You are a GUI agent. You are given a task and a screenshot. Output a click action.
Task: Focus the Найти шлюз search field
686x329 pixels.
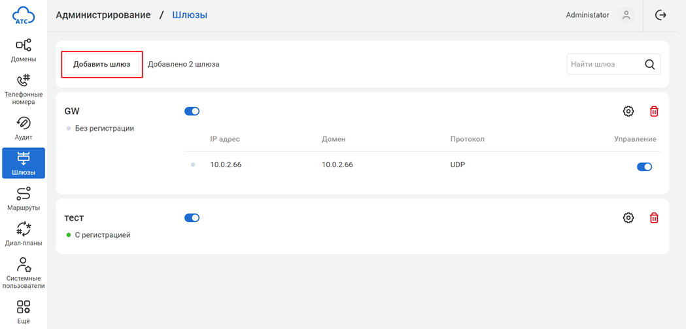coord(602,65)
